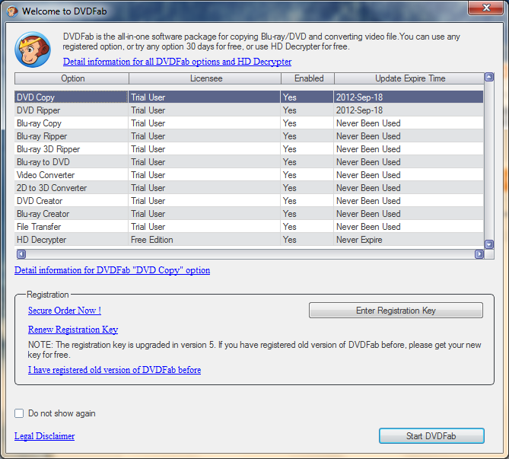509x459 pixels.
Task: Select the Video Converter row
Action: [249, 175]
